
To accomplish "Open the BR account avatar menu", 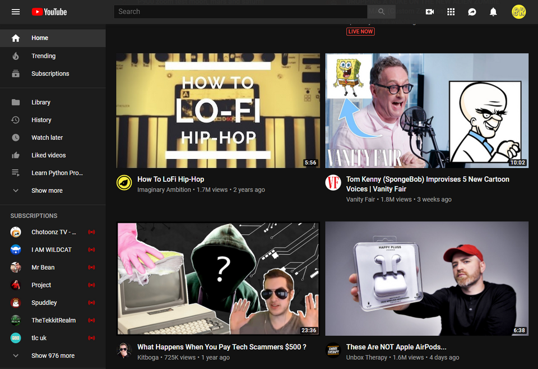I will tap(519, 12).
